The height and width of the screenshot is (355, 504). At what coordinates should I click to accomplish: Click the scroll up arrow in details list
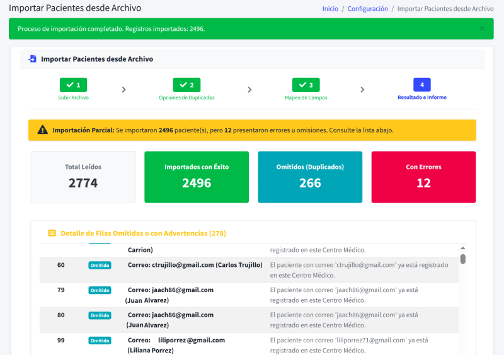pos(462,248)
